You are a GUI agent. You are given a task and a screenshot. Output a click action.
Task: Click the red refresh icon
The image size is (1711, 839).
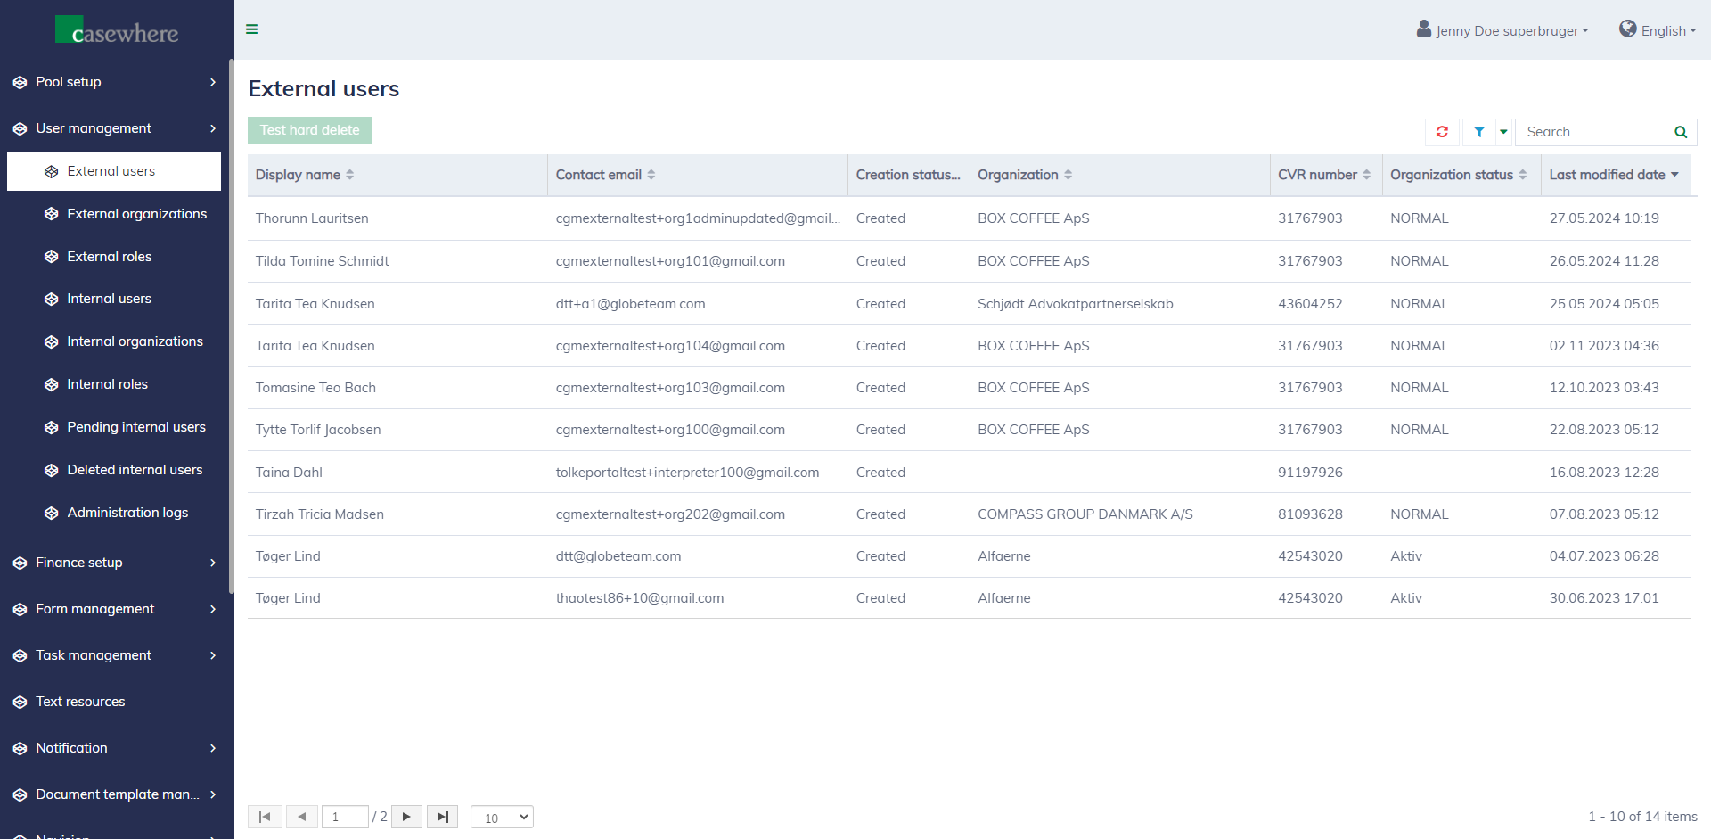coord(1442,132)
